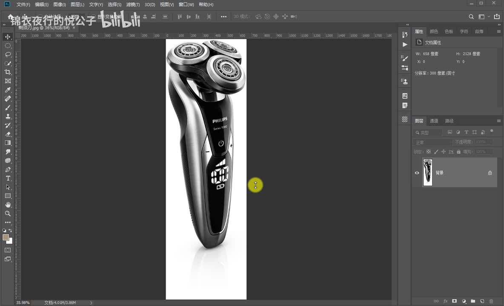Select the Frame tool
This screenshot has width=504, height=306.
[x=8, y=81]
